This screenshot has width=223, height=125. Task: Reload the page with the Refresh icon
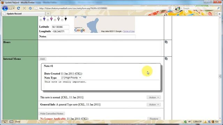[x=18, y=8]
